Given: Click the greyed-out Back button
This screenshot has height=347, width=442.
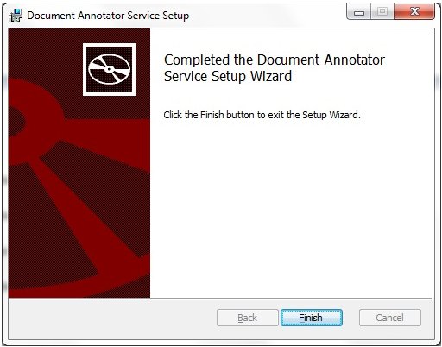Looking at the screenshot, I should coord(248,318).
